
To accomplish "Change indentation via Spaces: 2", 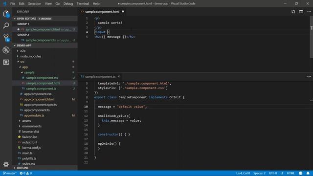I will click(259, 173).
